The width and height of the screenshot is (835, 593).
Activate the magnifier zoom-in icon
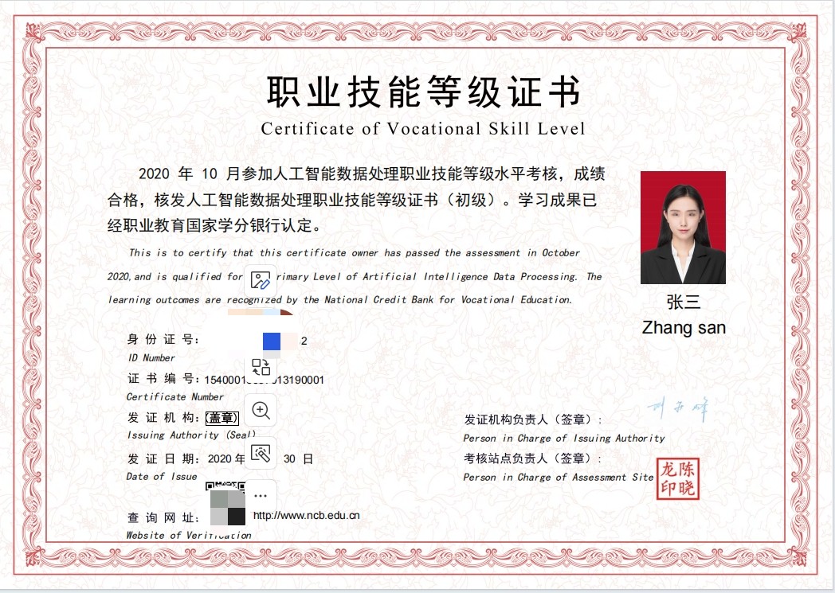pos(261,410)
